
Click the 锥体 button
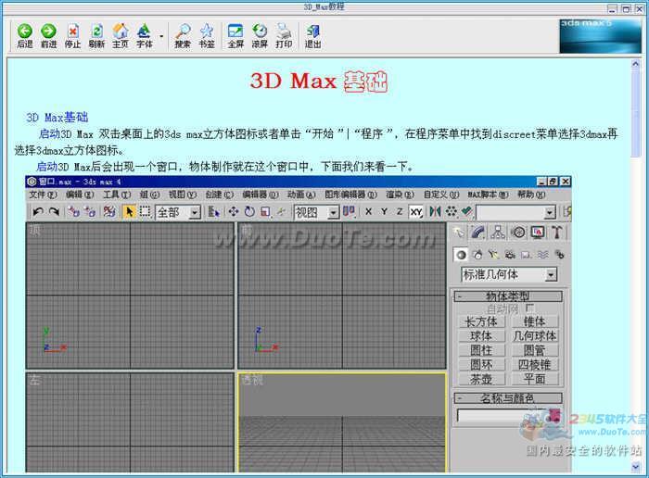tap(535, 321)
